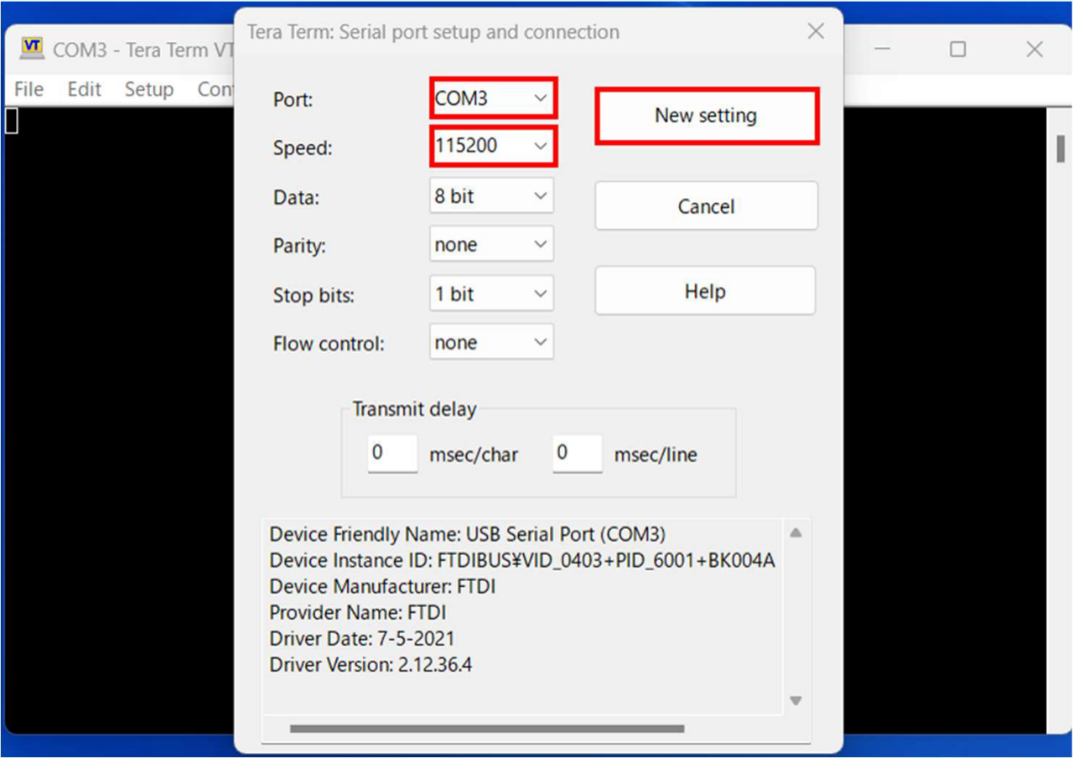The image size is (1073, 758).
Task: Open the Stop bits dropdown
Action: coord(492,294)
